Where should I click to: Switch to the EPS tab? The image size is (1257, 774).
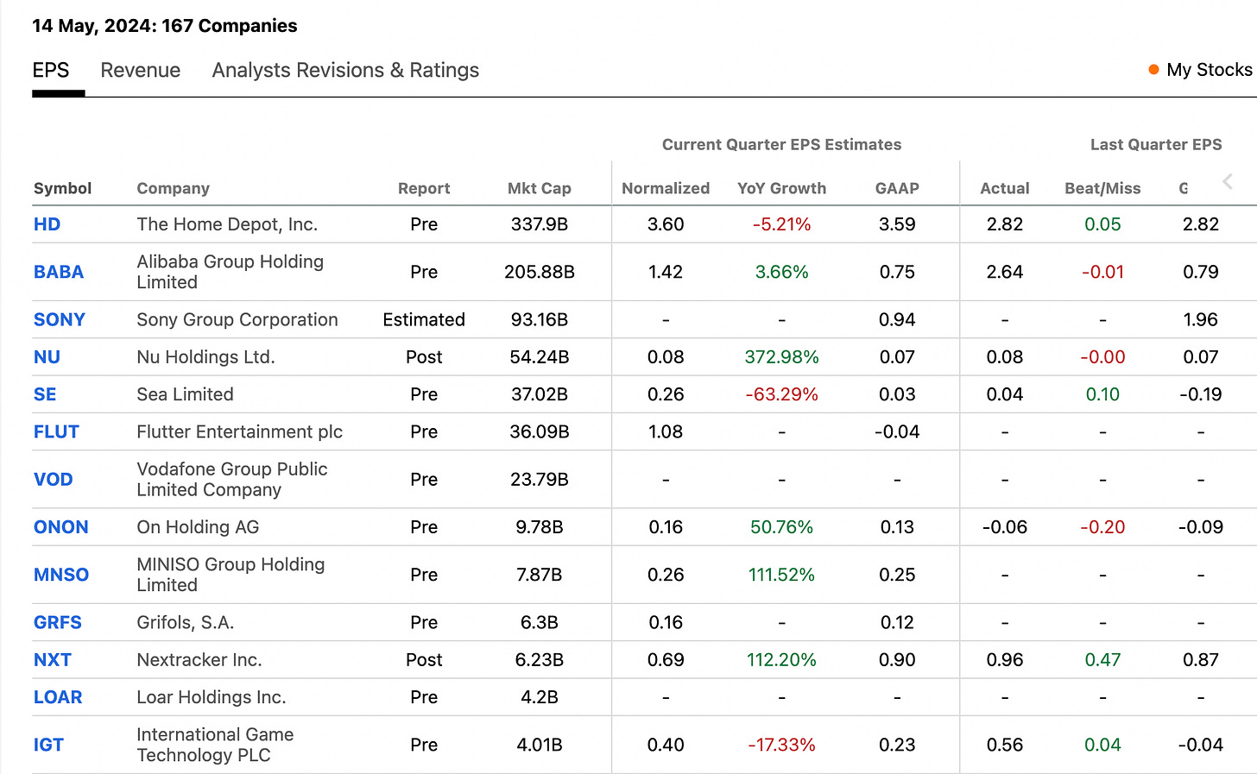(51, 70)
